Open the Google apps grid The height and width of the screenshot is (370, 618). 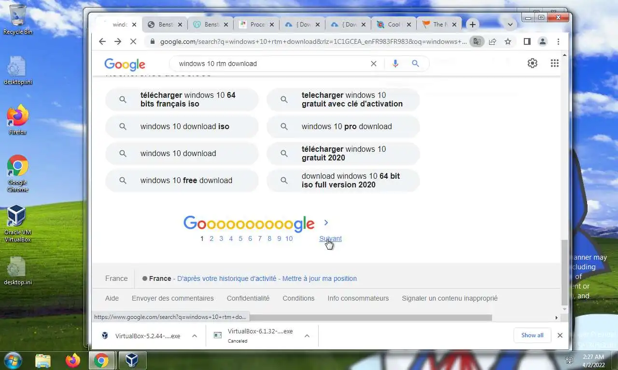pos(555,63)
